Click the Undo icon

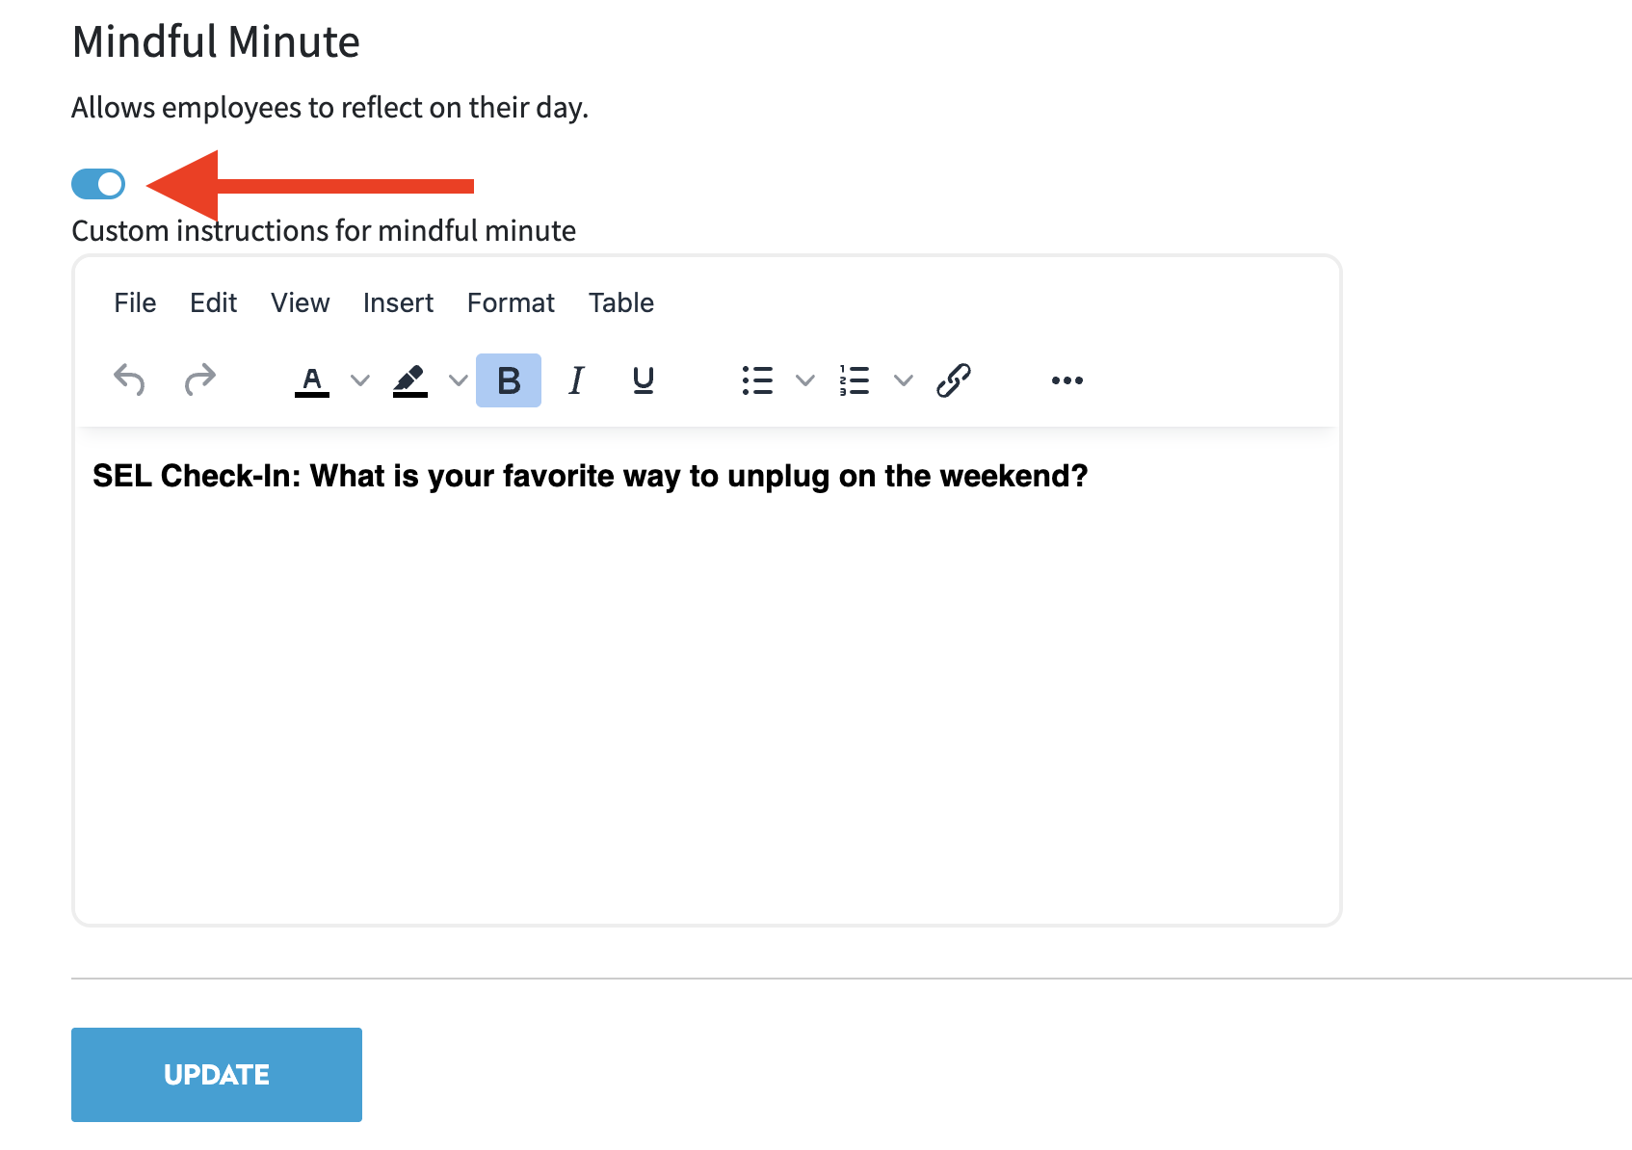129,379
